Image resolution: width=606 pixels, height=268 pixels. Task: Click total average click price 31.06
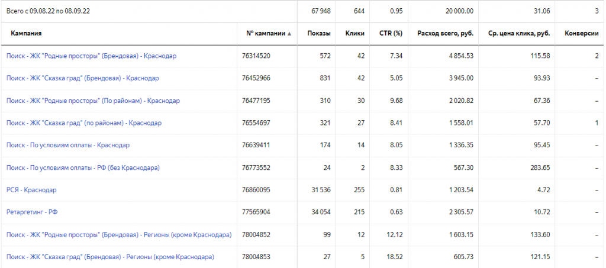point(542,11)
